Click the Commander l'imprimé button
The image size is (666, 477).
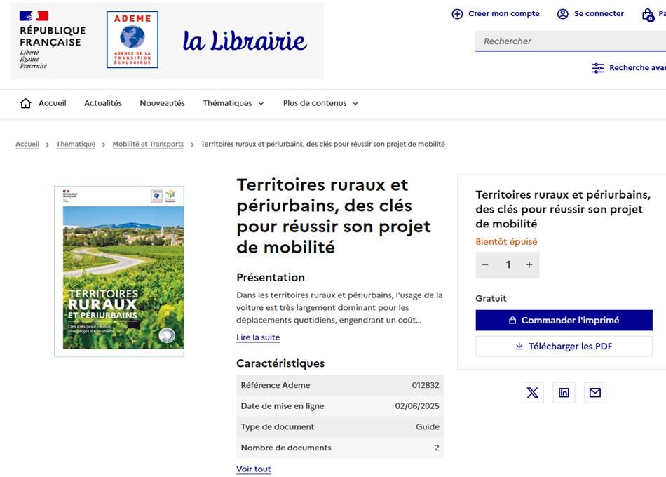(x=564, y=320)
